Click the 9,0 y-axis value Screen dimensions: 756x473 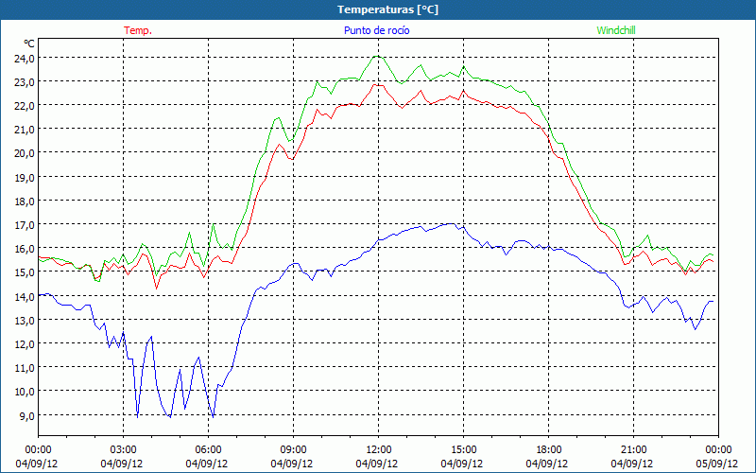(x=27, y=415)
